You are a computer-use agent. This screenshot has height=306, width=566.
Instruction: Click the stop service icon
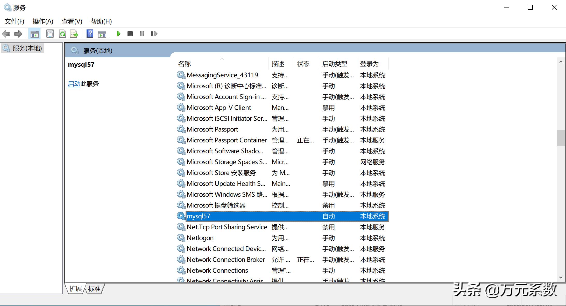130,34
